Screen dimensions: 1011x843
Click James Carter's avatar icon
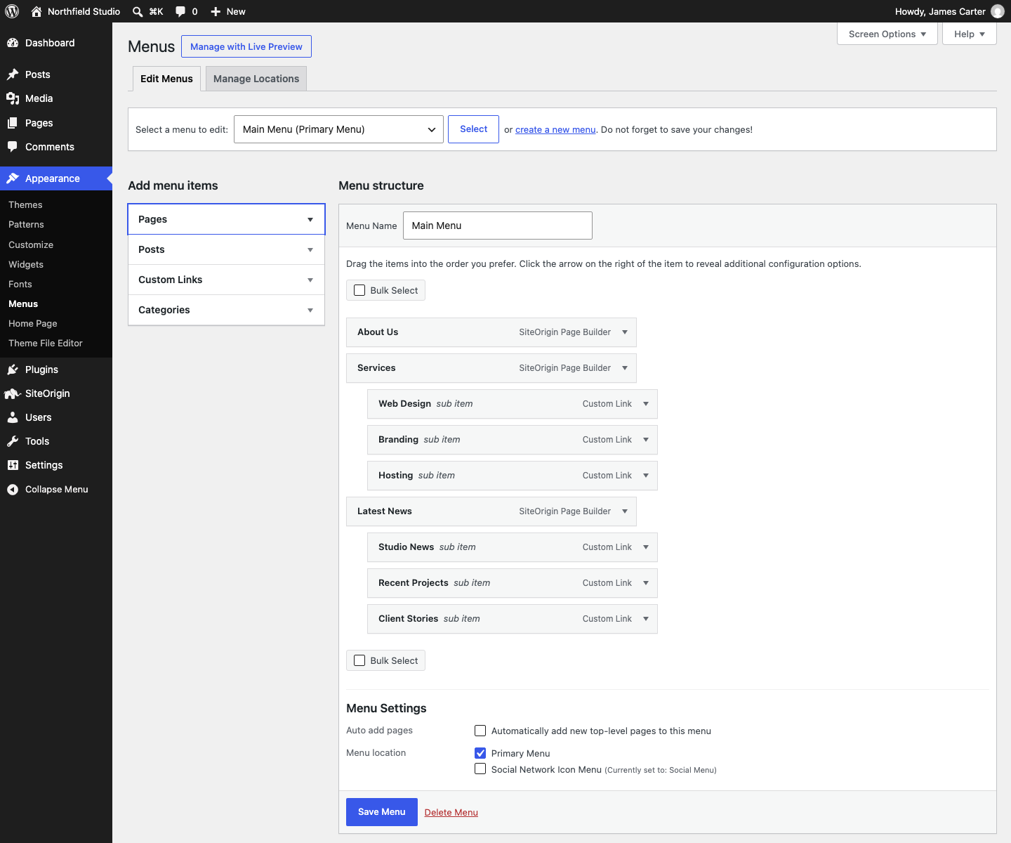[997, 11]
